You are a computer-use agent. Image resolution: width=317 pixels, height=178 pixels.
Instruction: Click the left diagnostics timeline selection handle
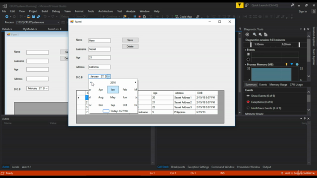pos(251,44)
